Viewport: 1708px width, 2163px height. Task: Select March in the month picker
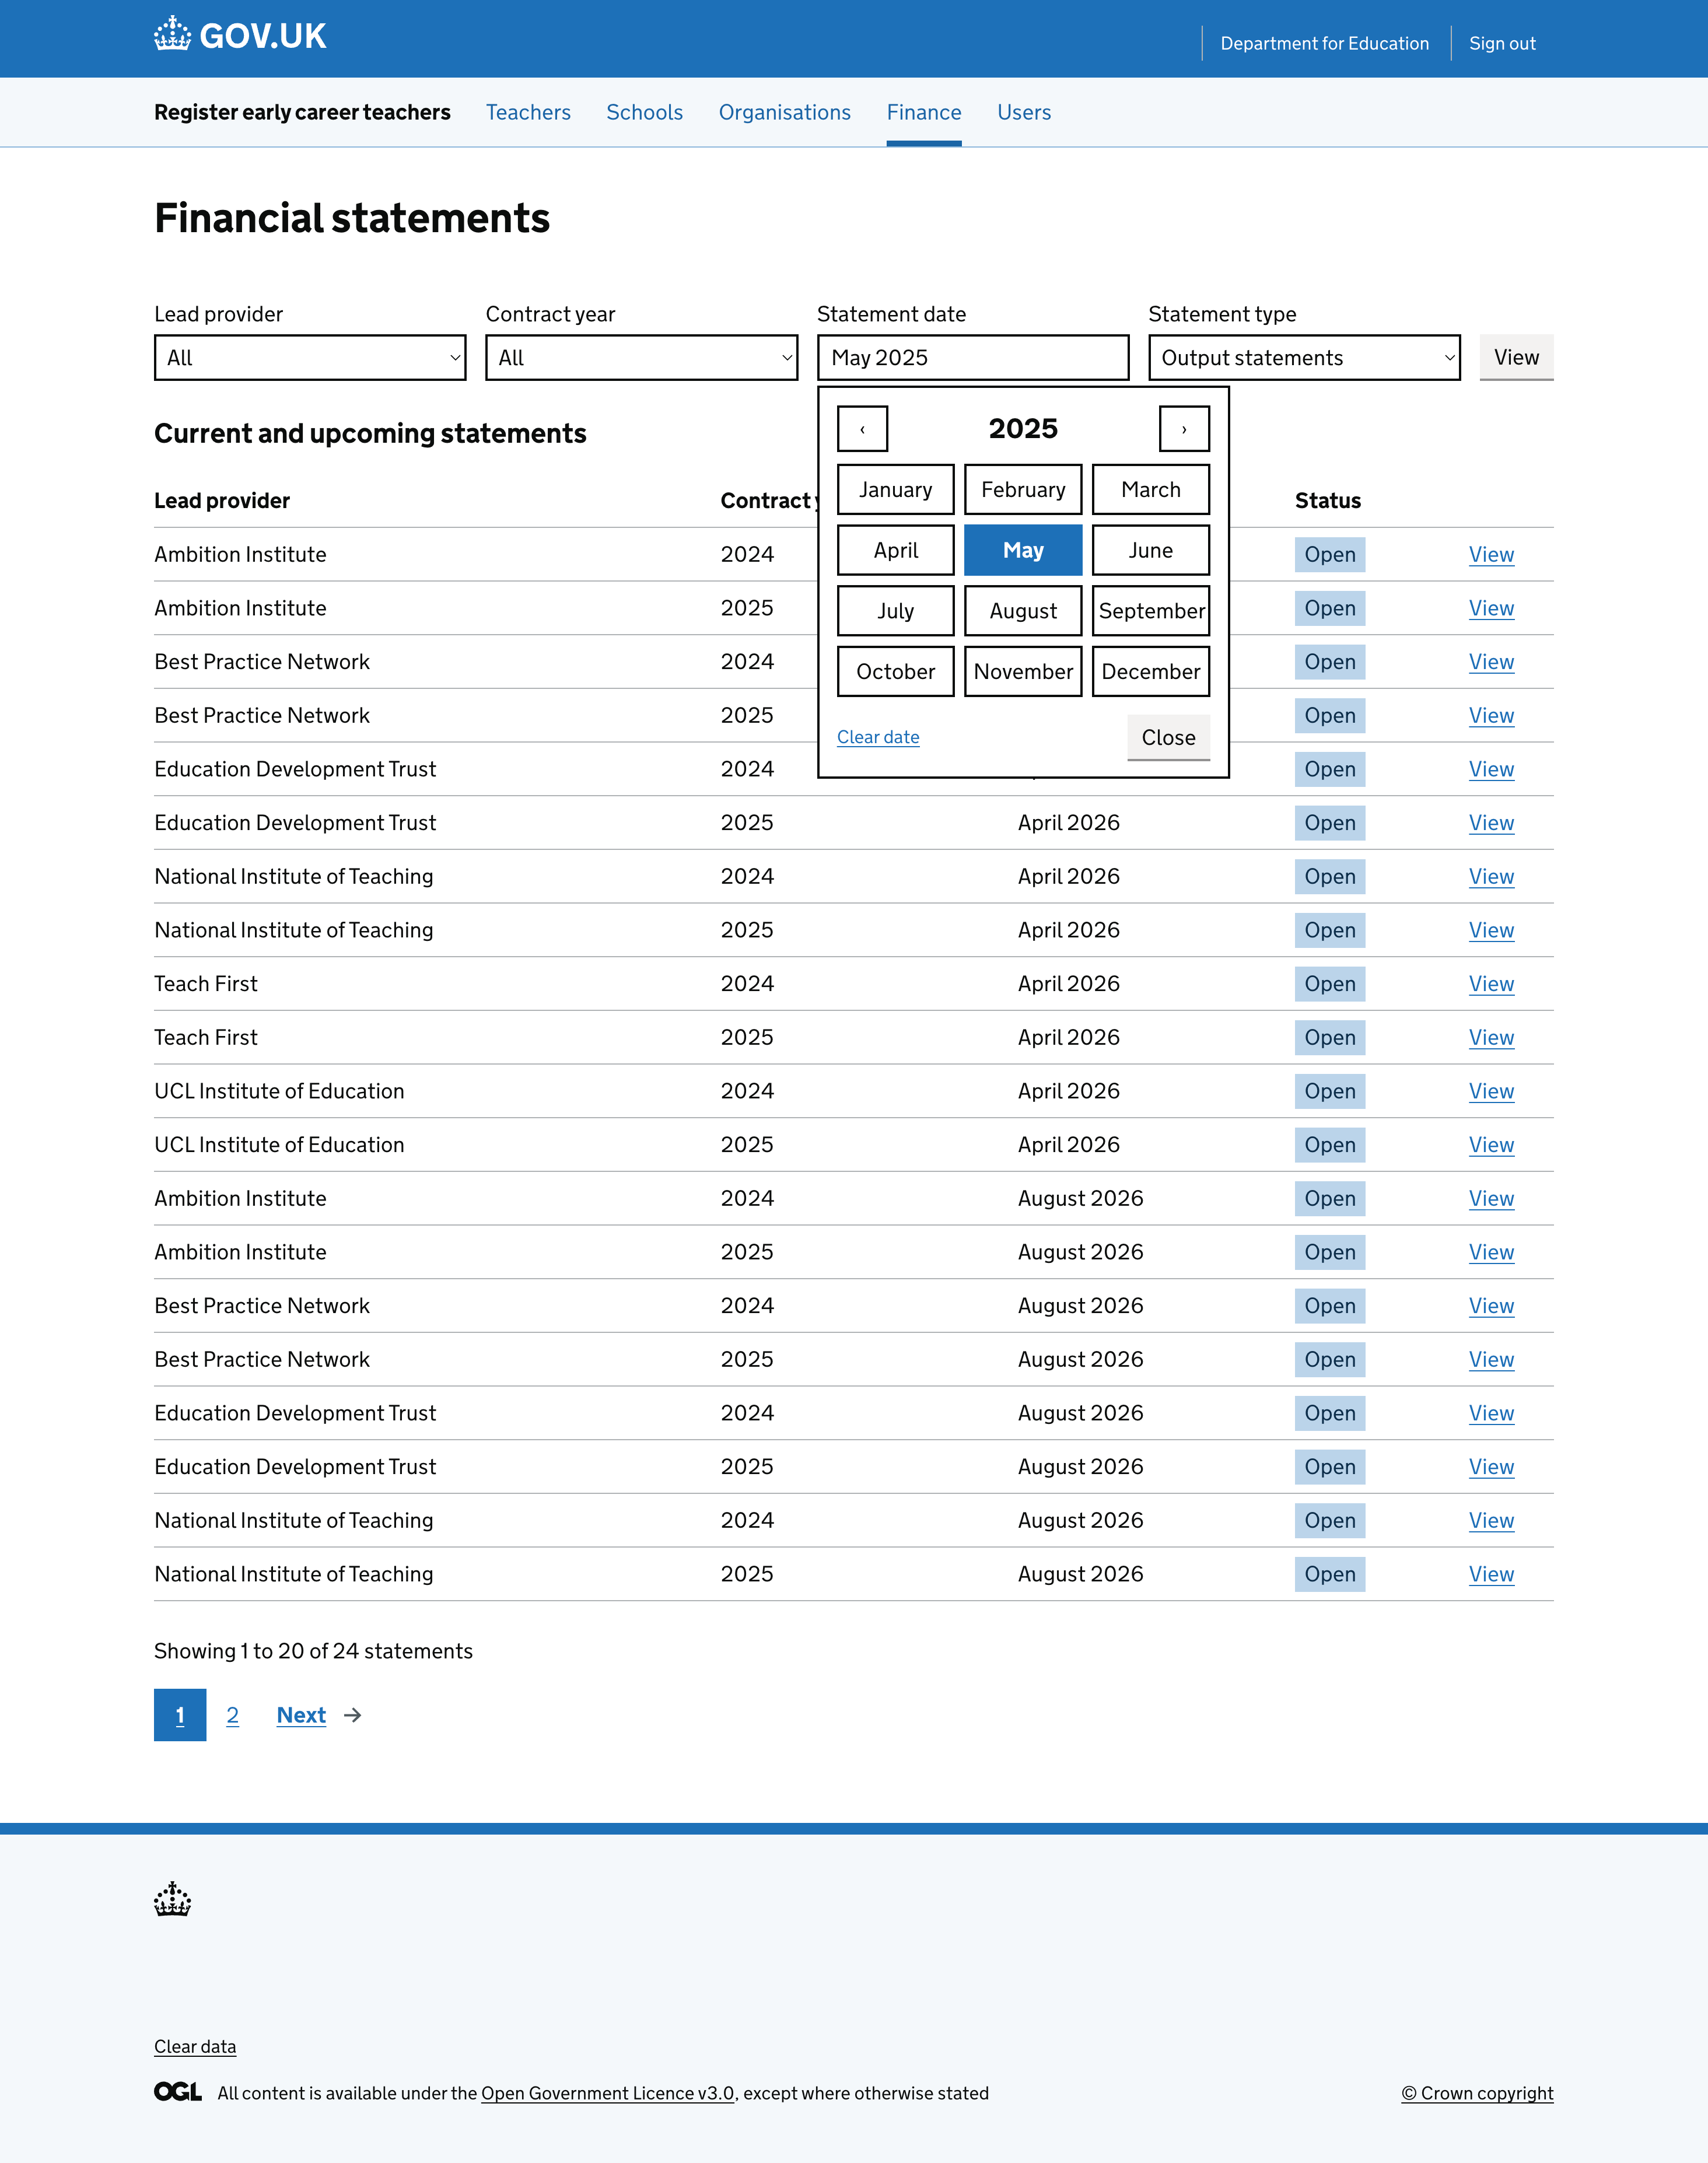click(1151, 490)
